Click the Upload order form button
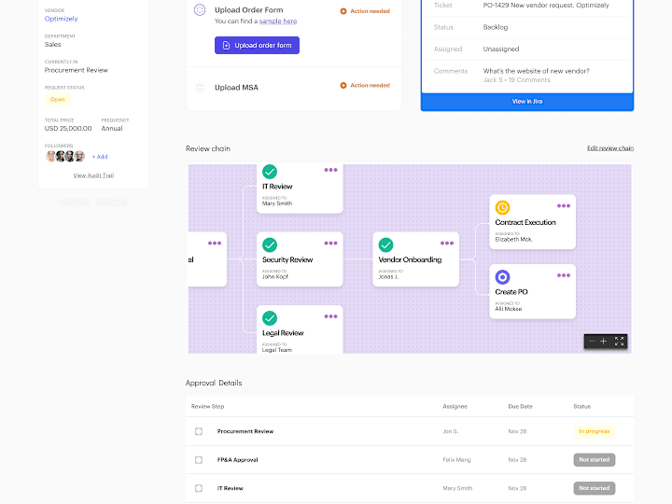The height and width of the screenshot is (504, 672). click(x=258, y=46)
